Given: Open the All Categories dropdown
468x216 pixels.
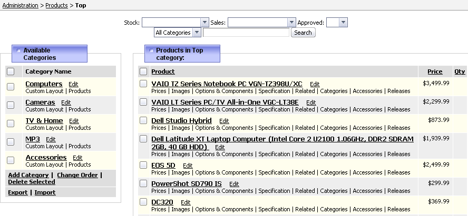Looking at the screenshot, I should coord(178,33).
